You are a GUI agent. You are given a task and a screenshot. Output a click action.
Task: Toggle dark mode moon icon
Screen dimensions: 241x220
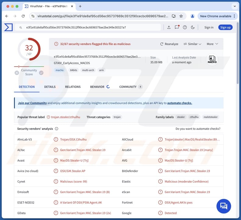pos(193,28)
